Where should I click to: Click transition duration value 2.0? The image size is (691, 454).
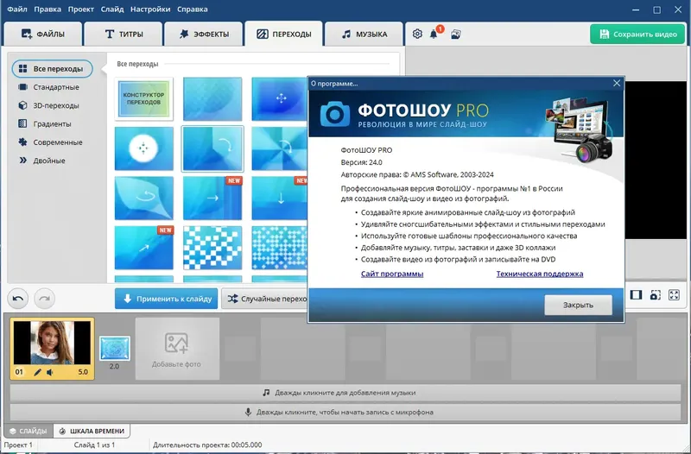(x=114, y=366)
